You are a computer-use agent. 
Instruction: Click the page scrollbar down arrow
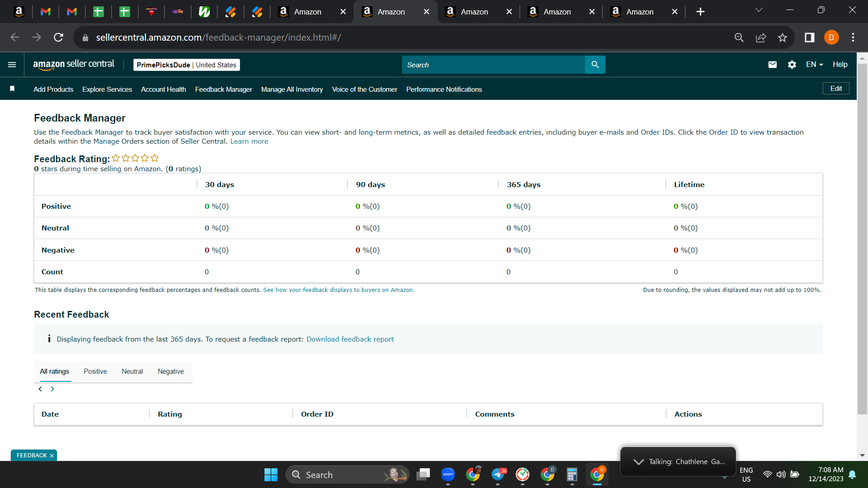pyautogui.click(x=862, y=455)
